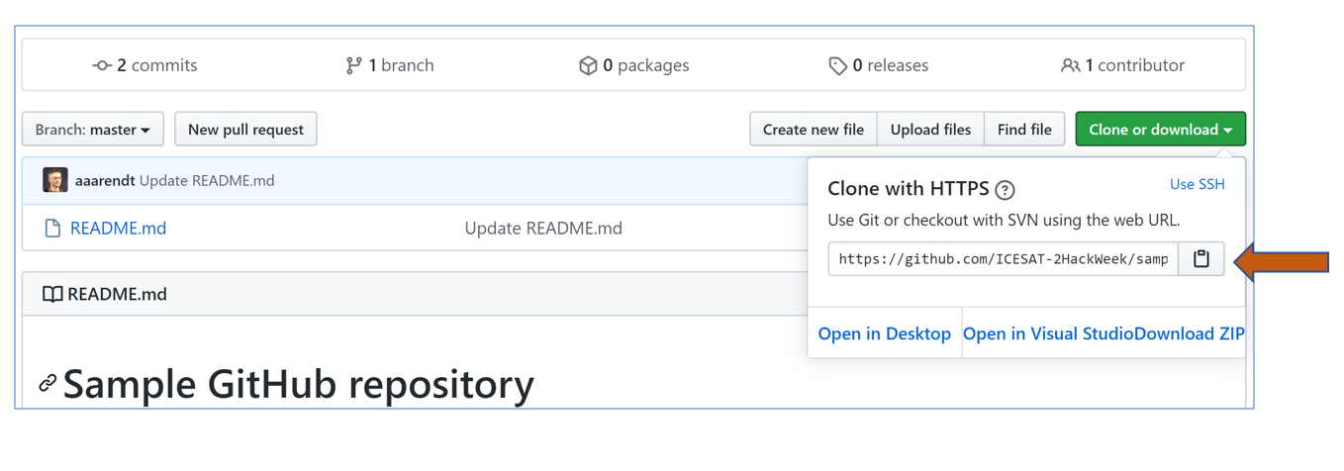Screen dimensions: 1344x471
Task: Switch to Use SSH cloning
Action: click(1197, 184)
